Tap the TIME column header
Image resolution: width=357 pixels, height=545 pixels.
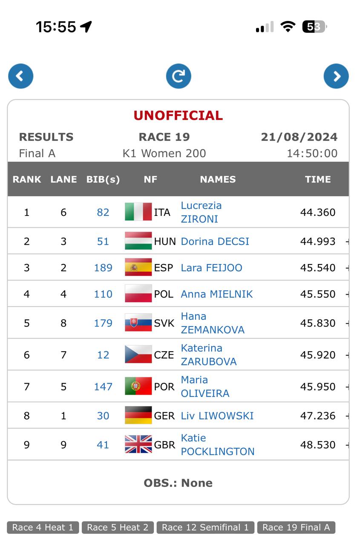(318, 179)
